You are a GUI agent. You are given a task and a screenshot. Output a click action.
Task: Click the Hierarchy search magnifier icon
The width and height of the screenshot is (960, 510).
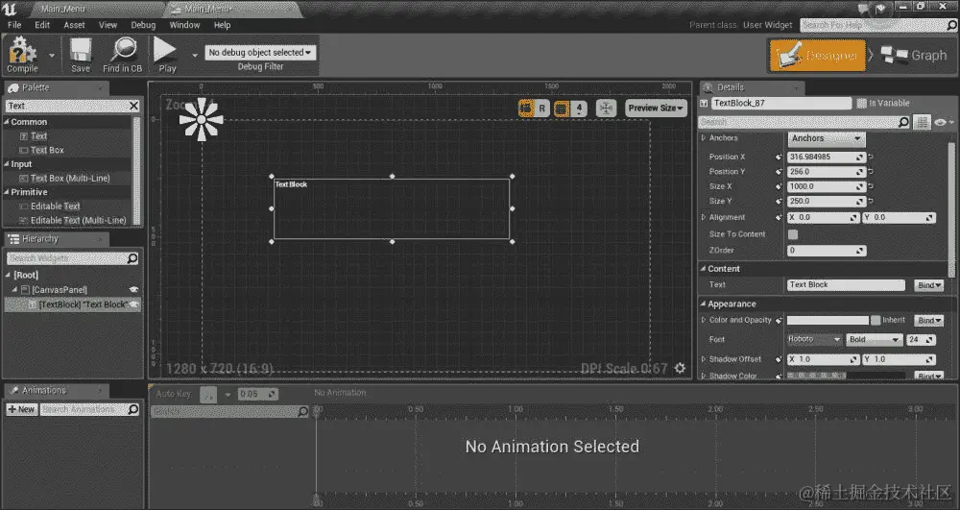click(132, 258)
